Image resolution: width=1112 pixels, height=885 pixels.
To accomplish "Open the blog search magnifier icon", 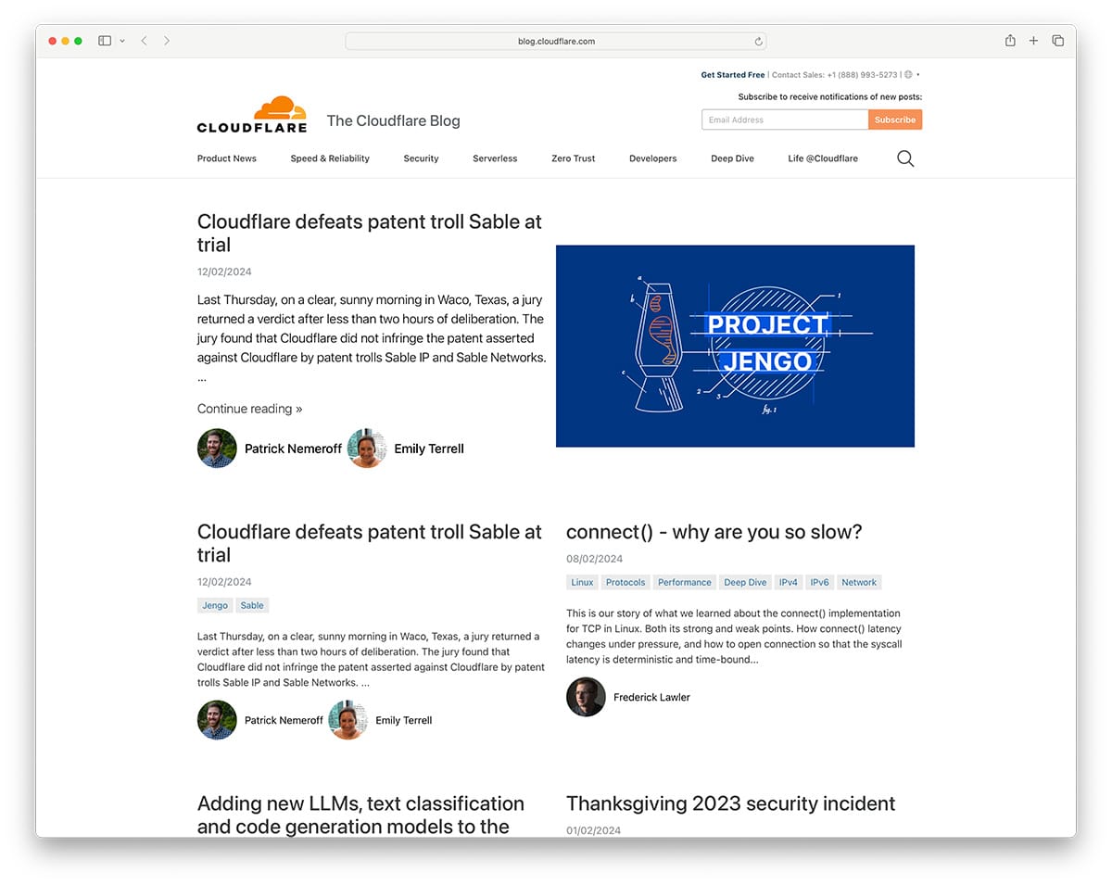I will pos(905,159).
